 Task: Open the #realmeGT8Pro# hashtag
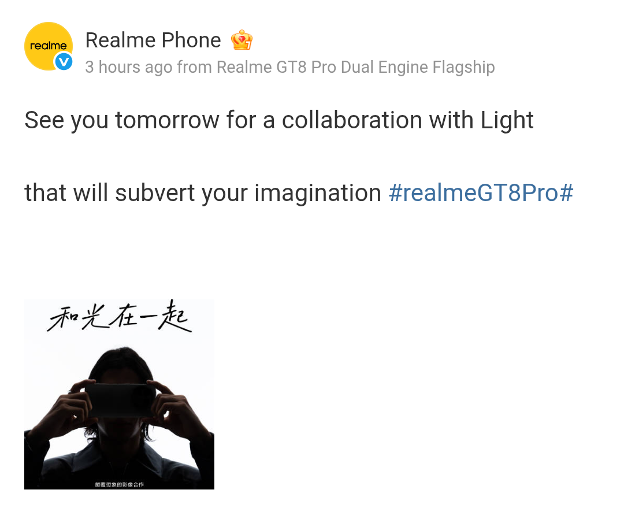click(x=481, y=193)
